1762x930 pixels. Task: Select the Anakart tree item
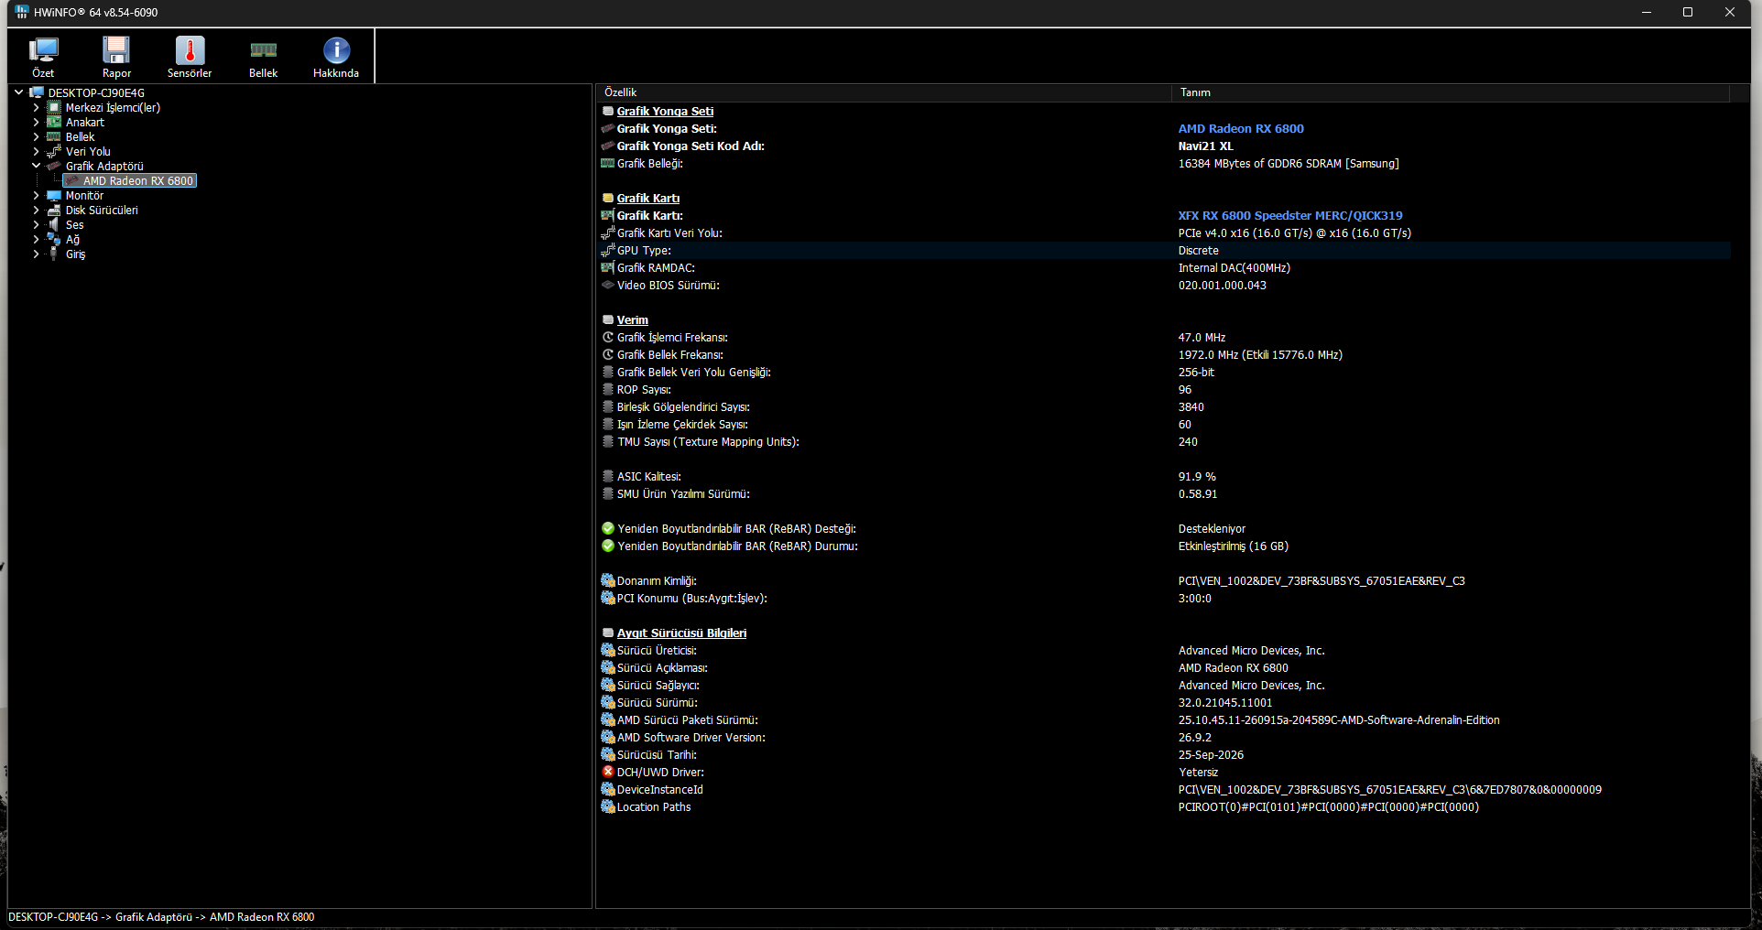click(x=85, y=122)
